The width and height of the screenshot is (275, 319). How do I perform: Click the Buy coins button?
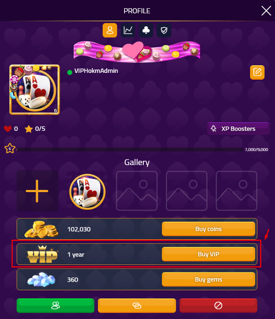point(208,229)
